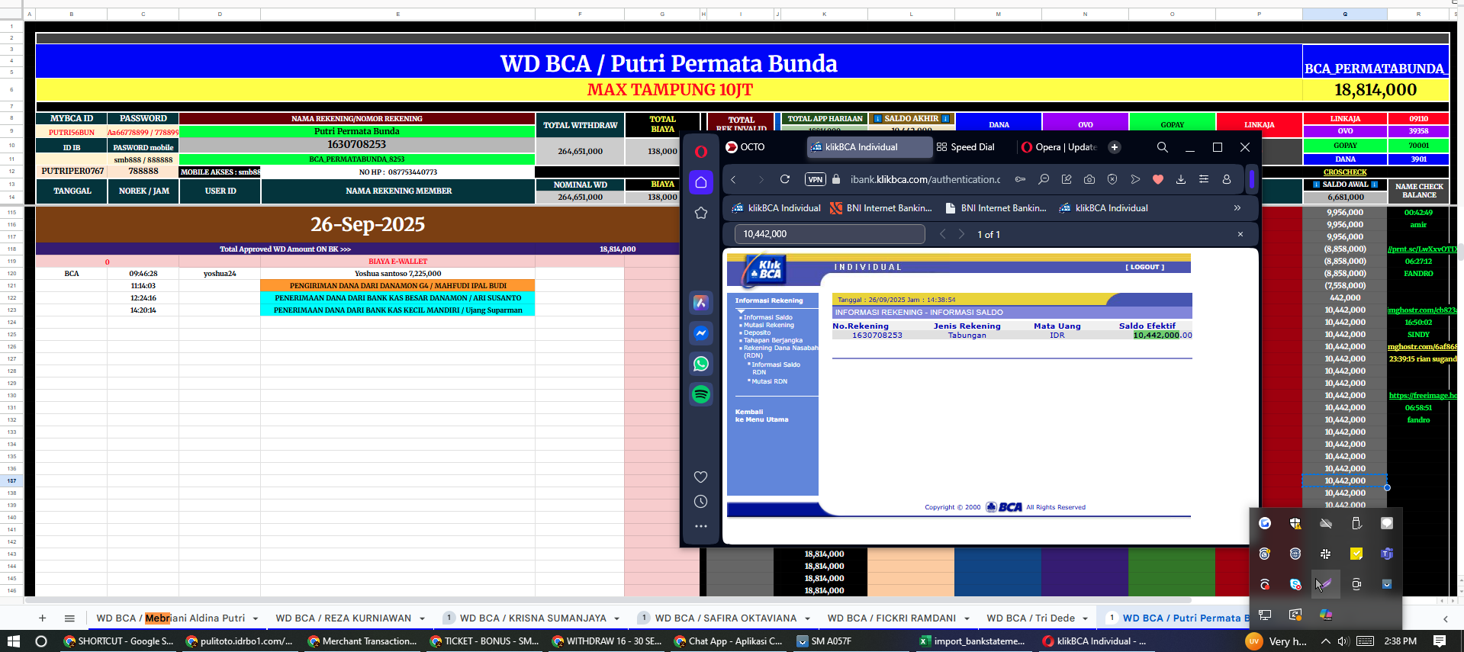Open the Windows Start menu
Screen dimensions: 1464x652
pos(13,641)
